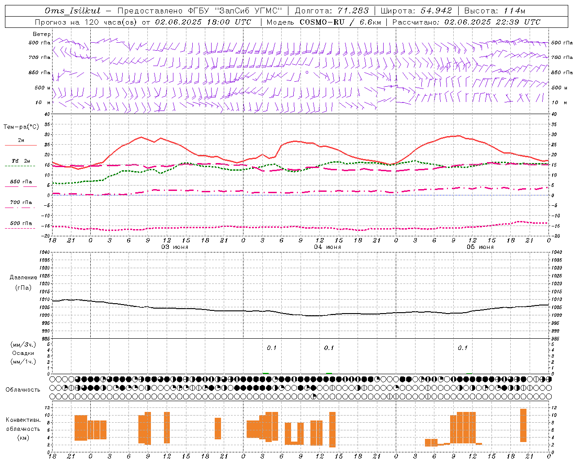Click the Ветер panel label
The height and width of the screenshot is (460, 575).
click(42, 34)
